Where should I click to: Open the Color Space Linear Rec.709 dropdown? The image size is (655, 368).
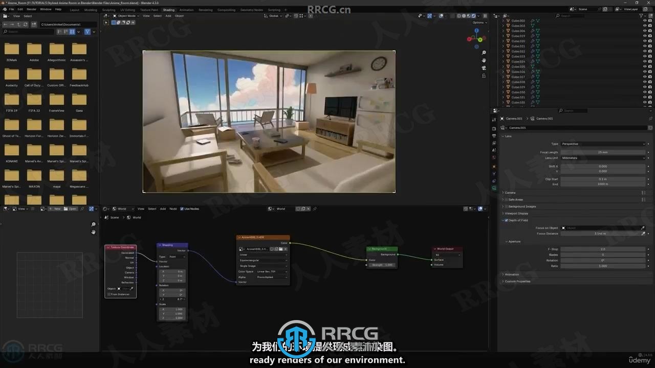[272, 271]
